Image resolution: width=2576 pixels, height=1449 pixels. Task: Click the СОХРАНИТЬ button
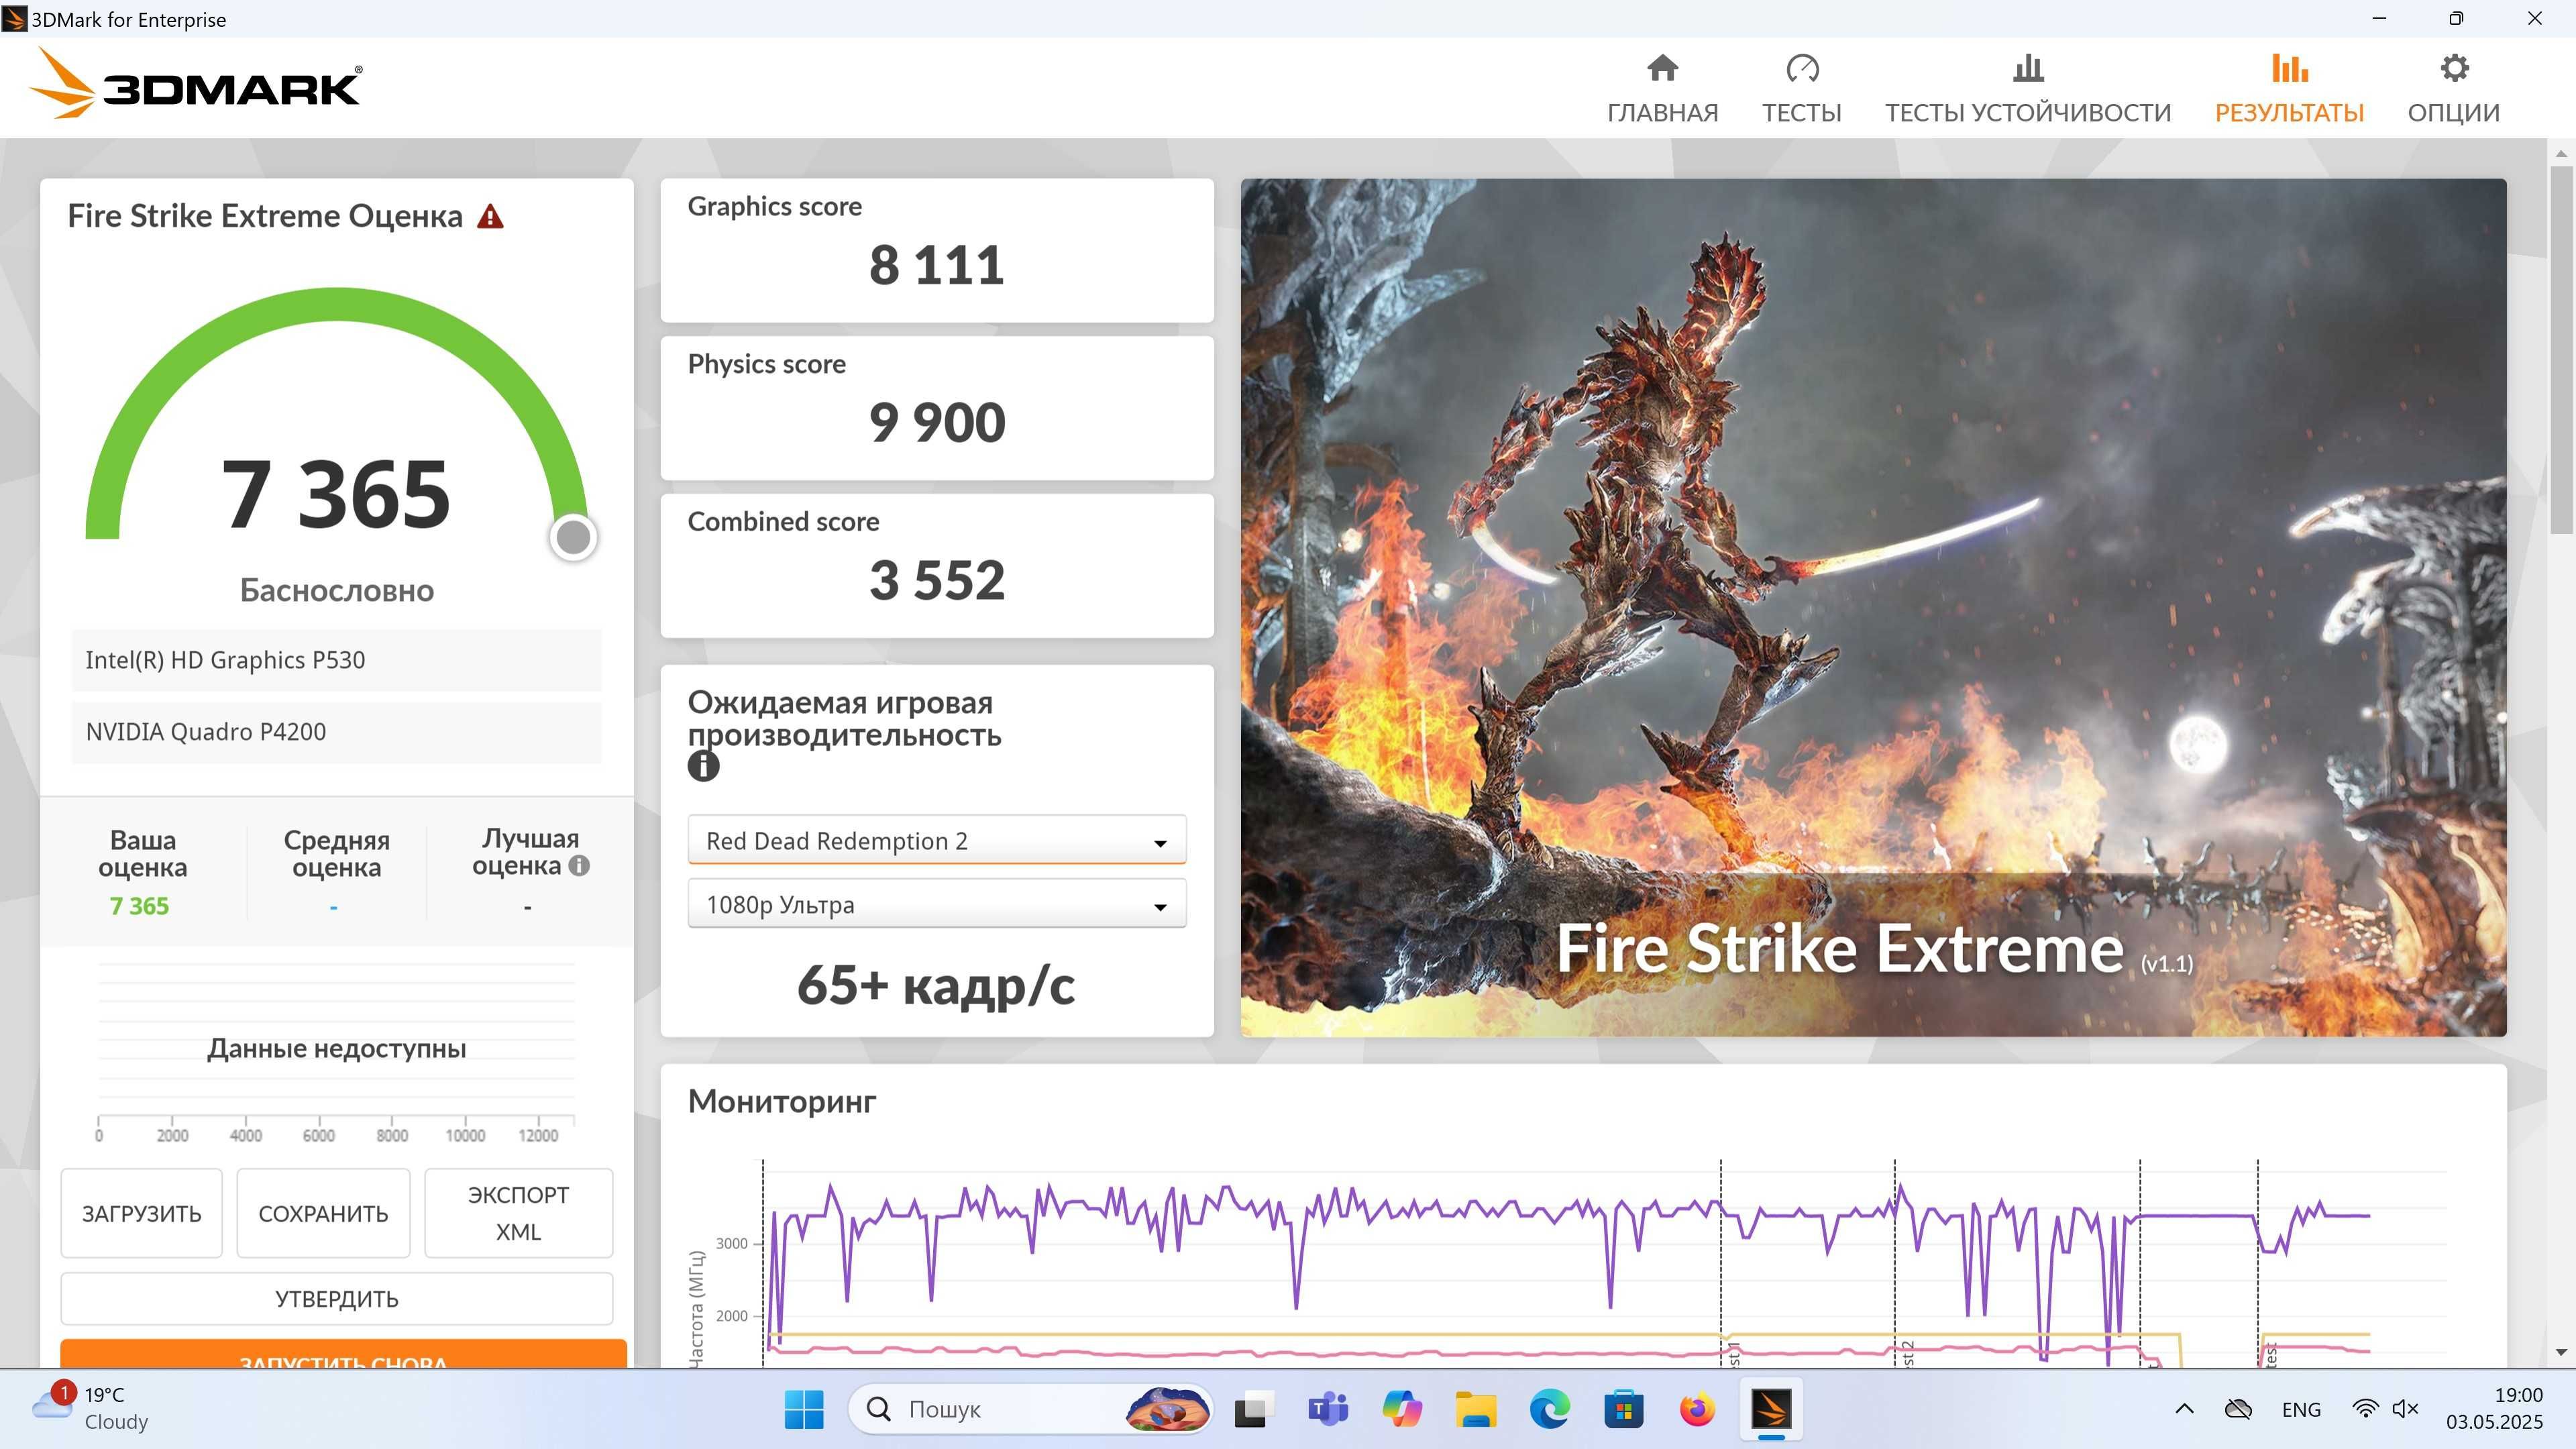323,1213
